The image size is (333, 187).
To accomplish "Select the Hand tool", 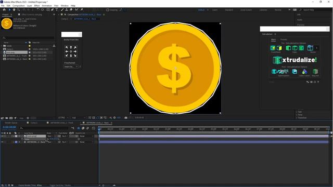I will (14, 10).
